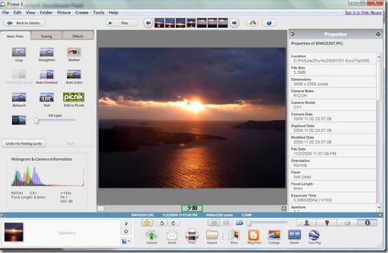Start slideshow with Play button
Viewport: 388px width, 253px height.
[122, 23]
